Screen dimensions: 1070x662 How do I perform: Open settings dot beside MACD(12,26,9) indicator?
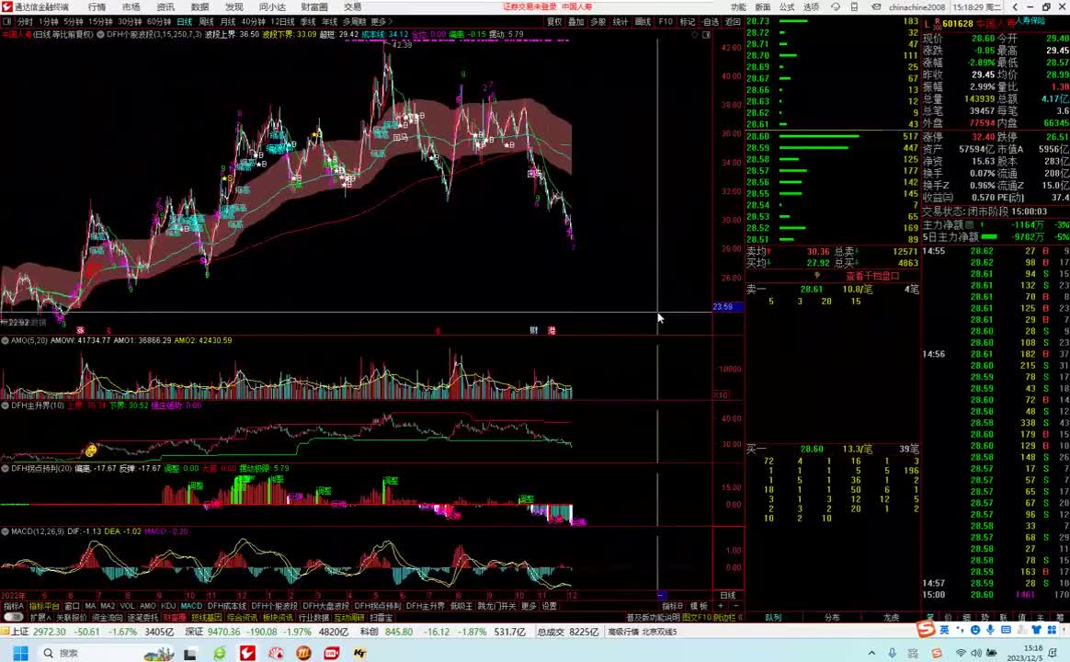6,531
